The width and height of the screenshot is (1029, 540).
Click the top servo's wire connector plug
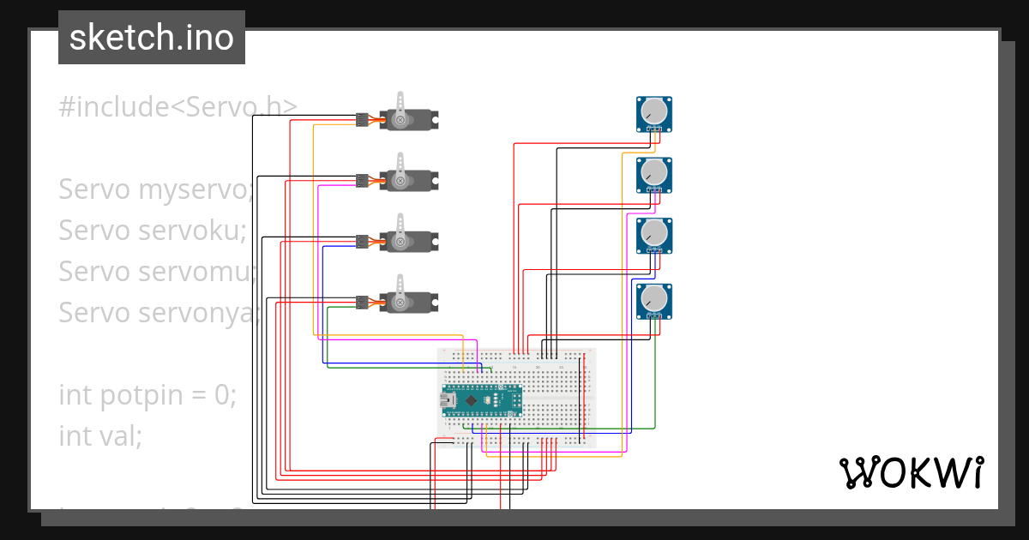pyautogui.click(x=363, y=120)
